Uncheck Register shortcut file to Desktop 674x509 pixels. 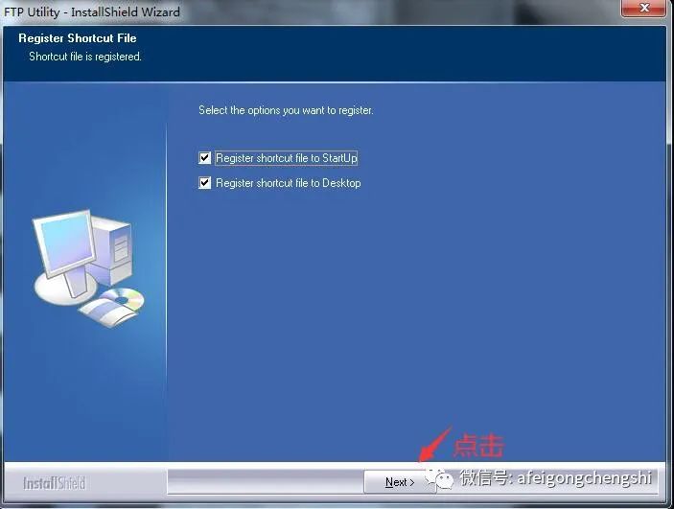[x=204, y=183]
